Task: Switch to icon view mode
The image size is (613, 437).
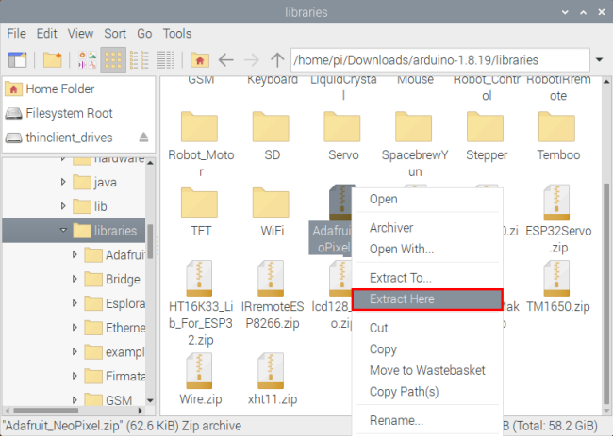Action: point(113,60)
